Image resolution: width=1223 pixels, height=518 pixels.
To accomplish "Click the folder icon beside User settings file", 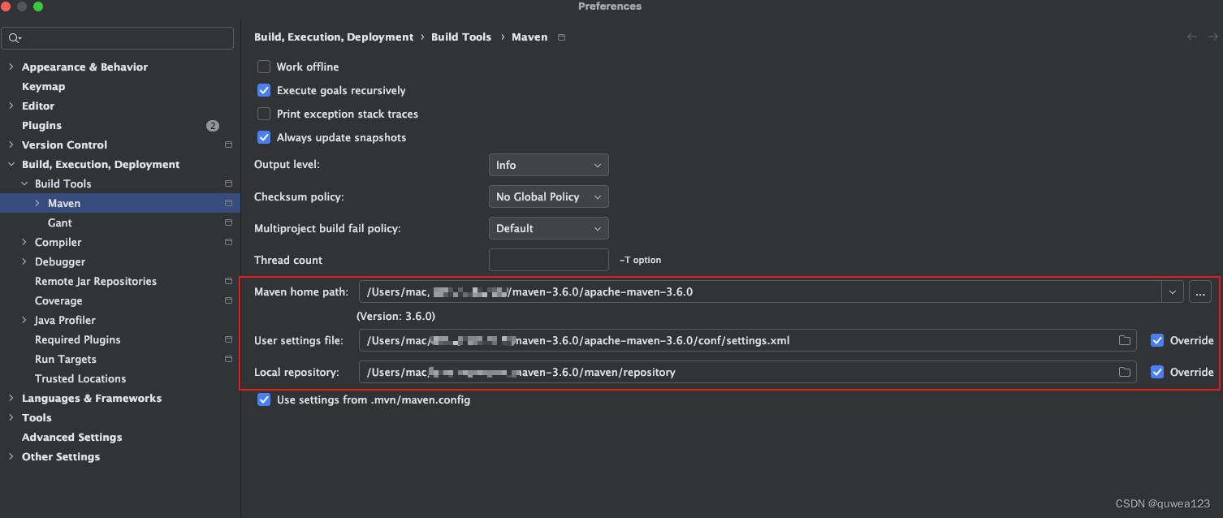I will (1125, 340).
